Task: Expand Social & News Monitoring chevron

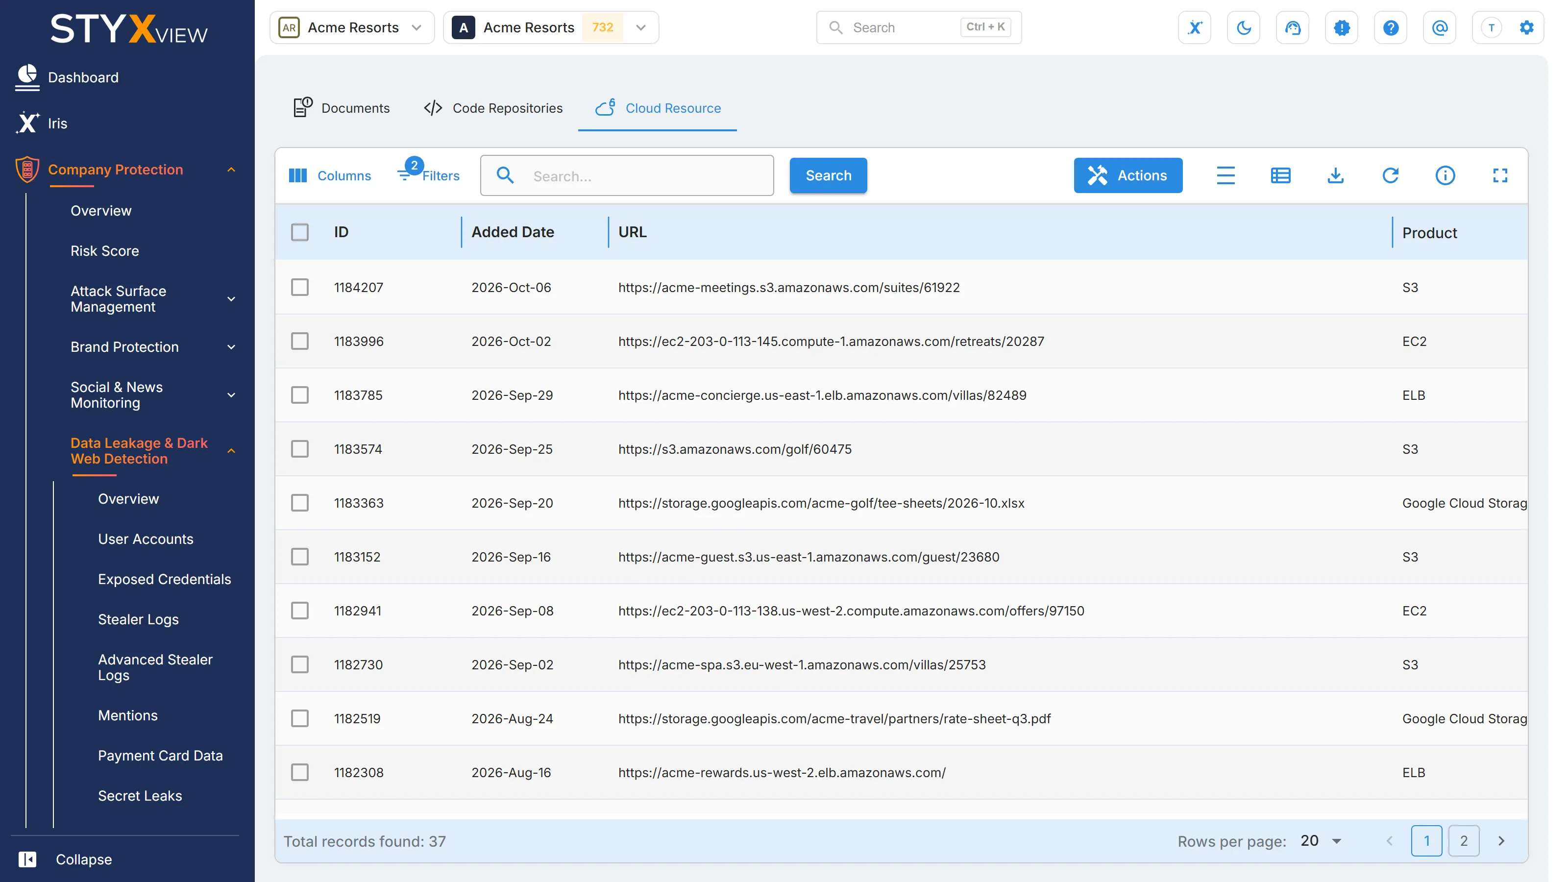Action: click(x=231, y=395)
